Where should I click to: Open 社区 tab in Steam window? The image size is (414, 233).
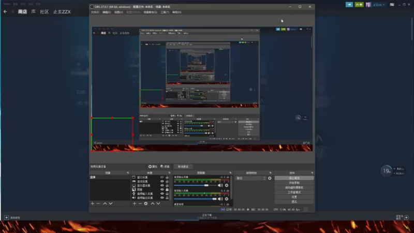[x=44, y=11]
